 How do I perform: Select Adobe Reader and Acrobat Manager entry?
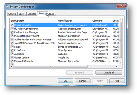click(33, 40)
